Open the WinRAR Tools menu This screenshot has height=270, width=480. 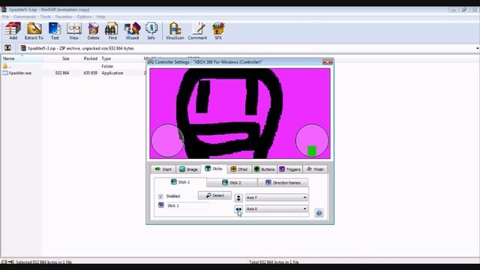46,16
